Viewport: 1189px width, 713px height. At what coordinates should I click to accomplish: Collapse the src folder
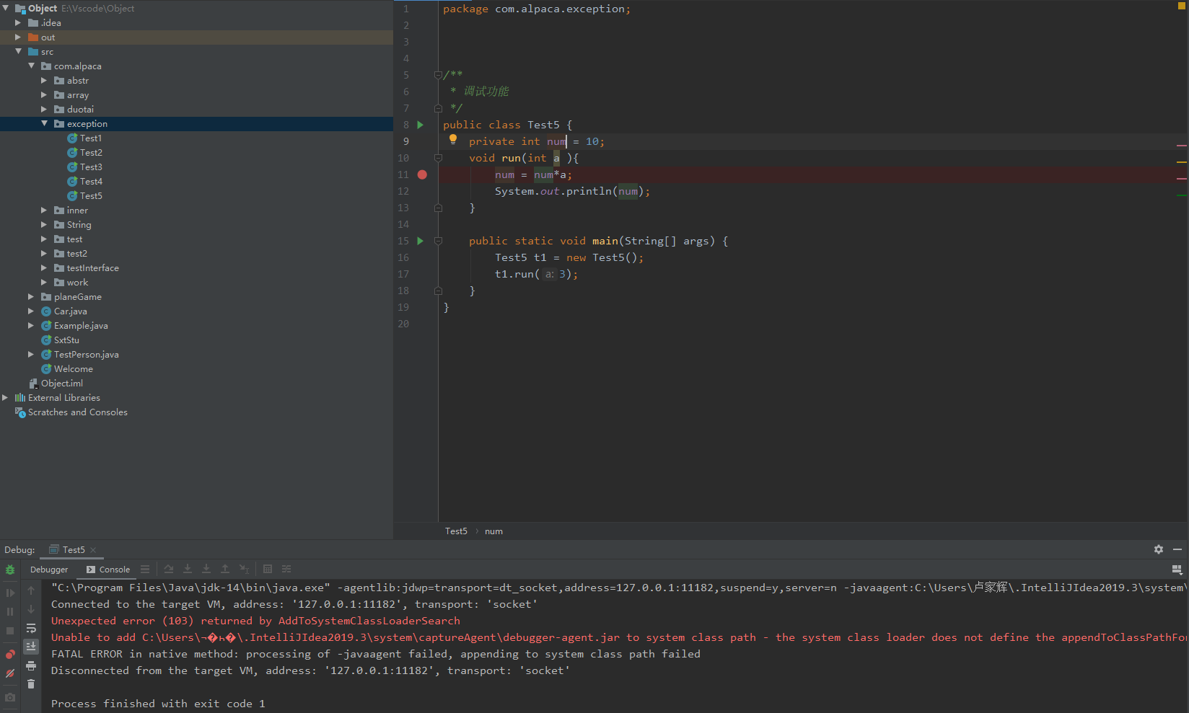point(18,51)
